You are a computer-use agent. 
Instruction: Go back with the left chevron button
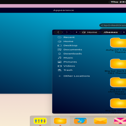[x=58, y=32]
